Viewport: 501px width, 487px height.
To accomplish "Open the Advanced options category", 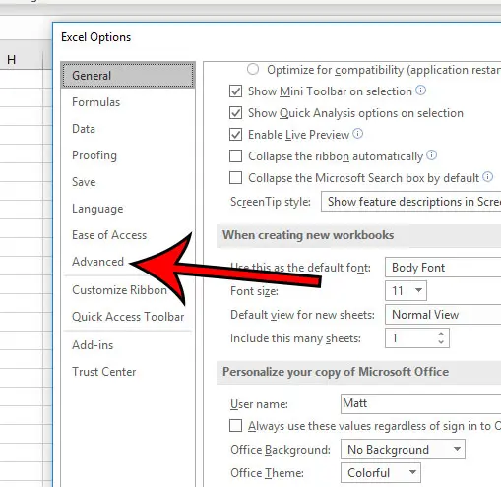I will (x=97, y=262).
